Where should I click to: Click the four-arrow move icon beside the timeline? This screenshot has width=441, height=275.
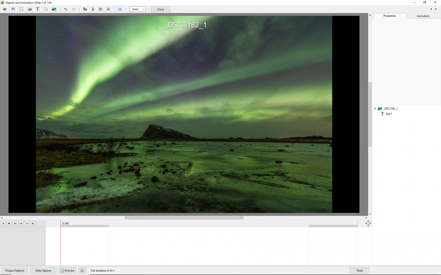[368, 224]
